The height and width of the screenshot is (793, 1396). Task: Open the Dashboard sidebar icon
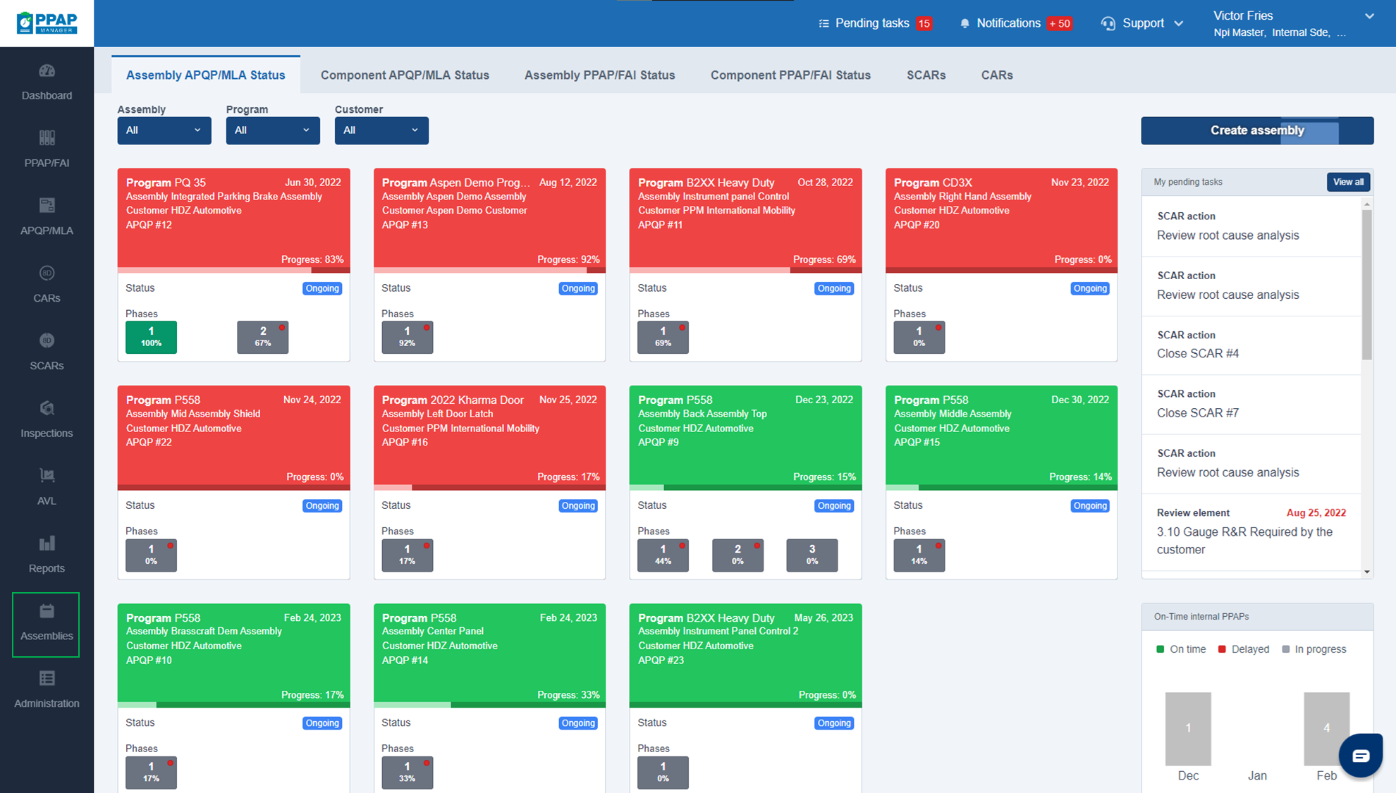[x=47, y=71]
